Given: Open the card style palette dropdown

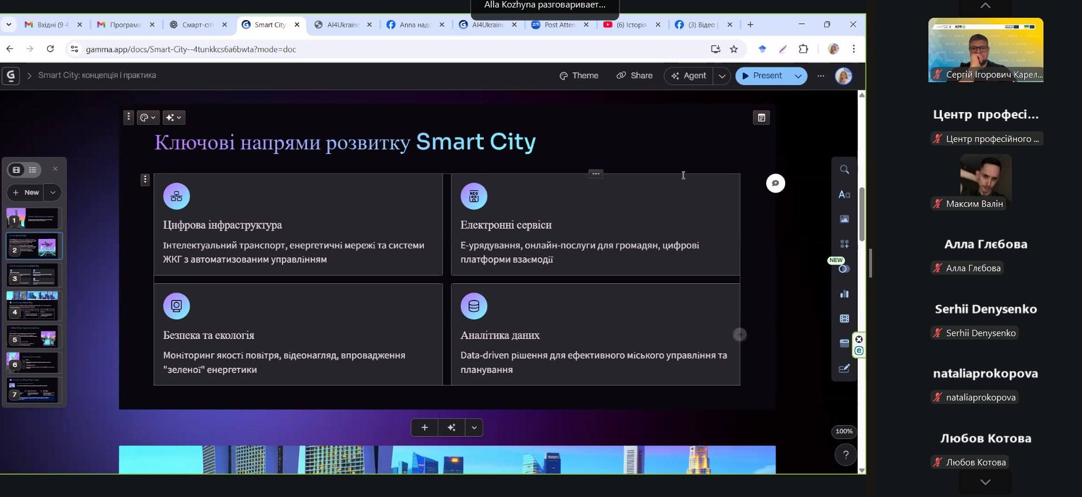Looking at the screenshot, I should click(148, 118).
